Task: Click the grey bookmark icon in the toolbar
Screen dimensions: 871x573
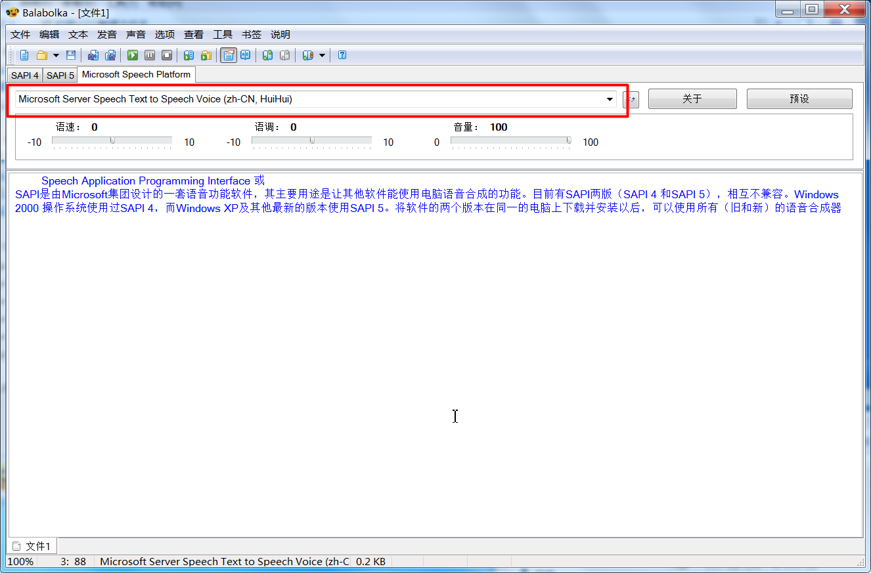Action: tap(284, 55)
